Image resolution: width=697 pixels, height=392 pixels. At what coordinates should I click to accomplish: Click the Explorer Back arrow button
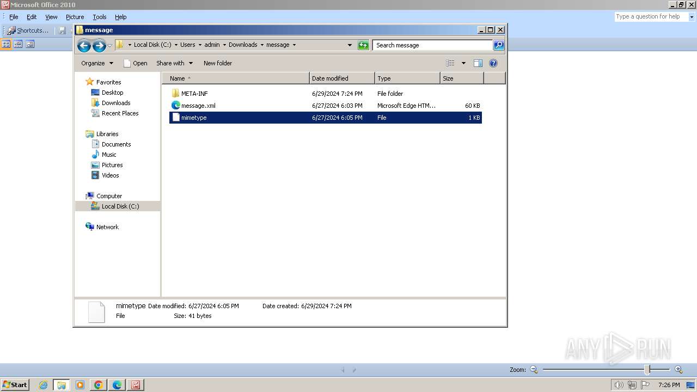point(84,46)
